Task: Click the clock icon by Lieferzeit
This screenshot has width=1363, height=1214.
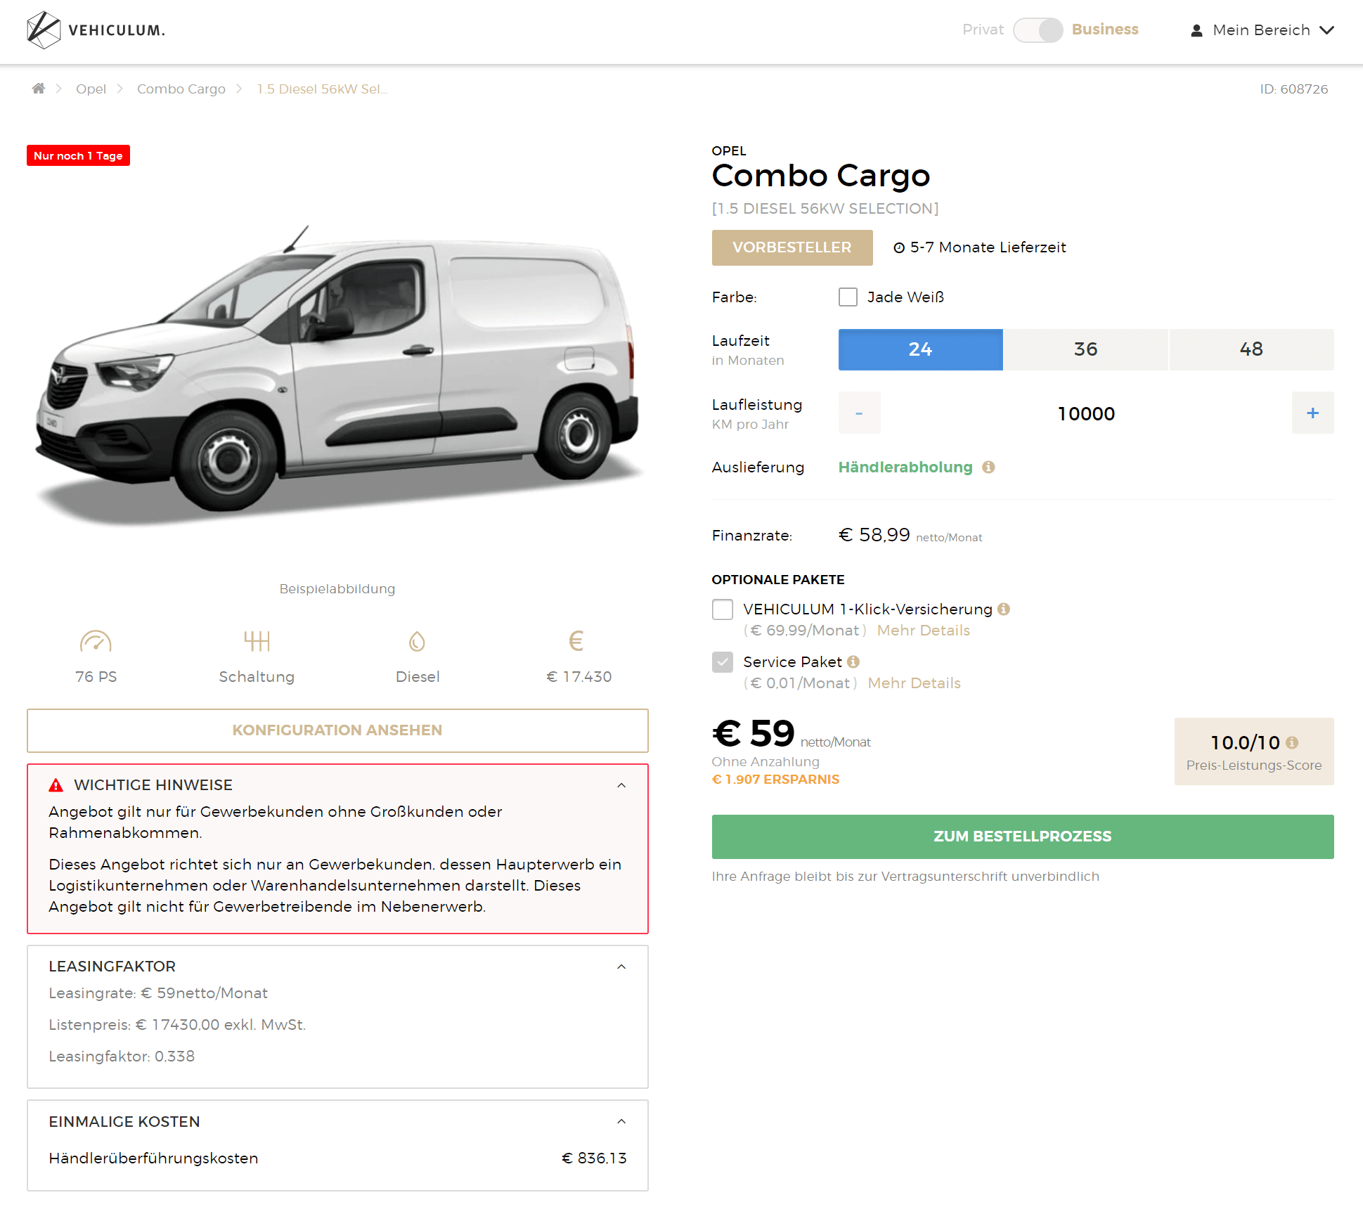Action: (x=899, y=247)
